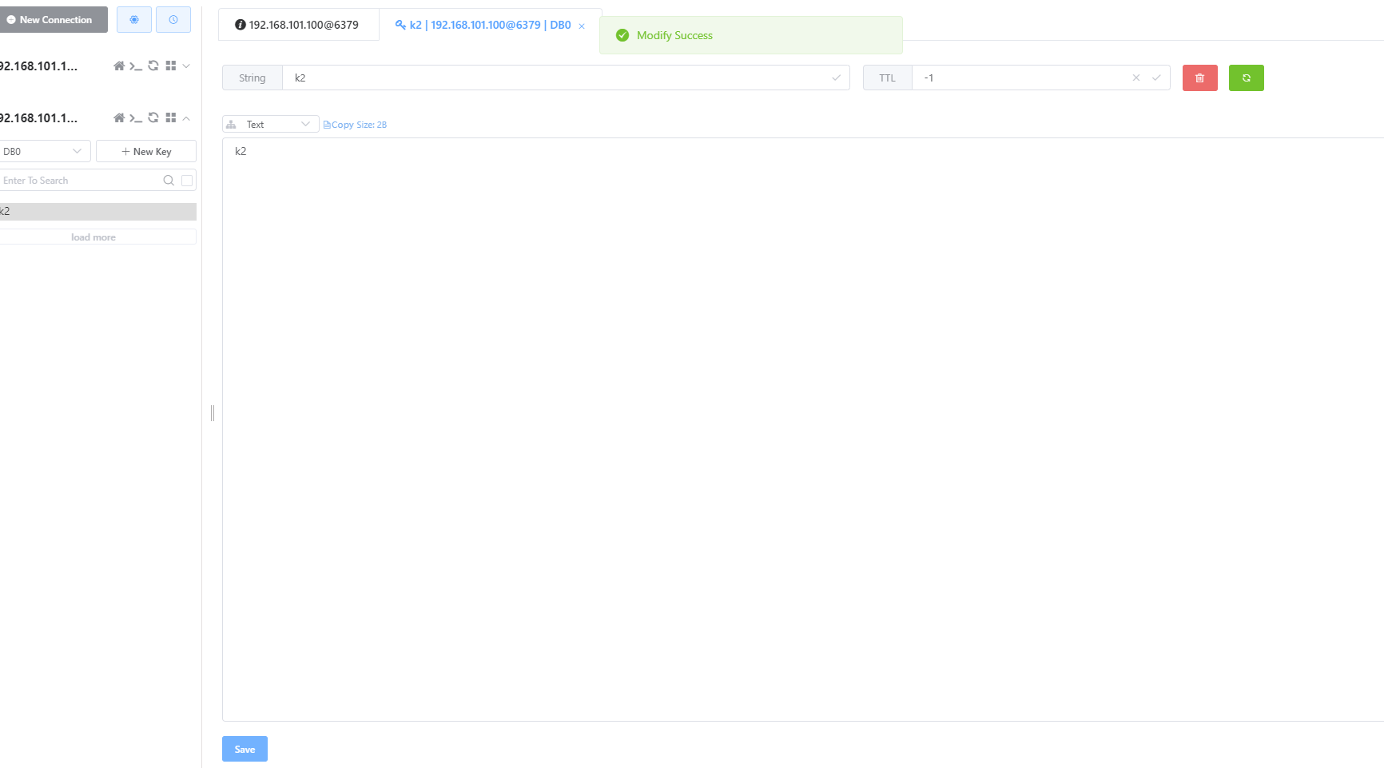Select key k2 in the key list
This screenshot has width=1384, height=768.
[97, 212]
